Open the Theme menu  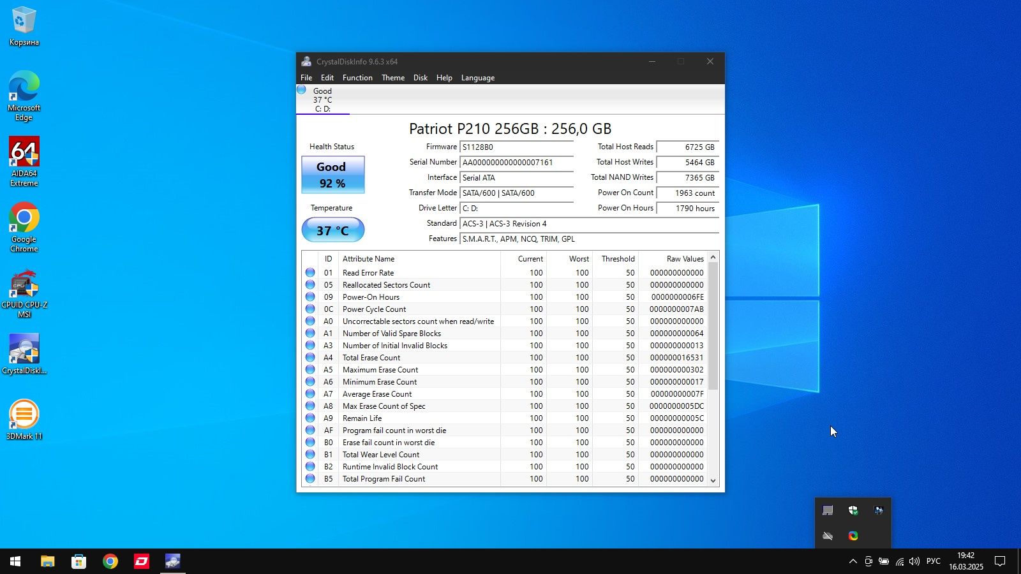[x=393, y=78]
